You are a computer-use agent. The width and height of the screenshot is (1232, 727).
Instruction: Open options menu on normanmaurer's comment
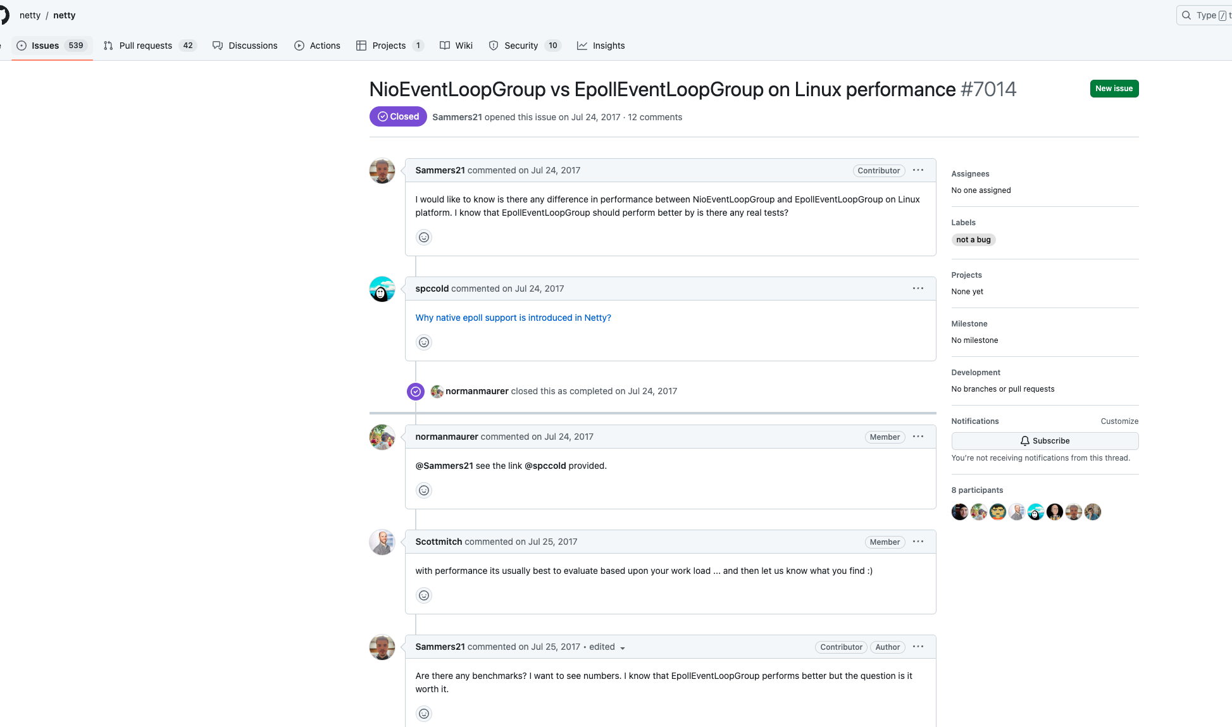pos(918,437)
